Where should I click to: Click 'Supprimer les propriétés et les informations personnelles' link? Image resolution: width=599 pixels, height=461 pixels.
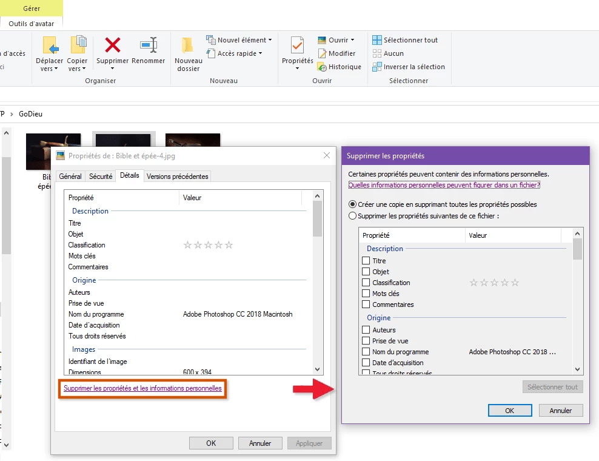tap(142, 388)
